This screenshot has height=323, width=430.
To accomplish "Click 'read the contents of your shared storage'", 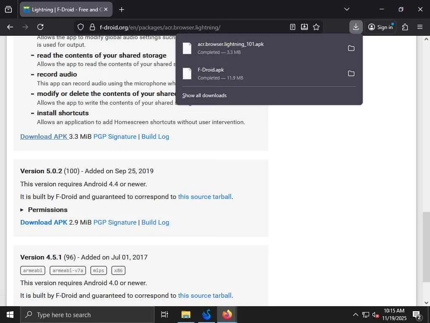I will pos(102,55).
